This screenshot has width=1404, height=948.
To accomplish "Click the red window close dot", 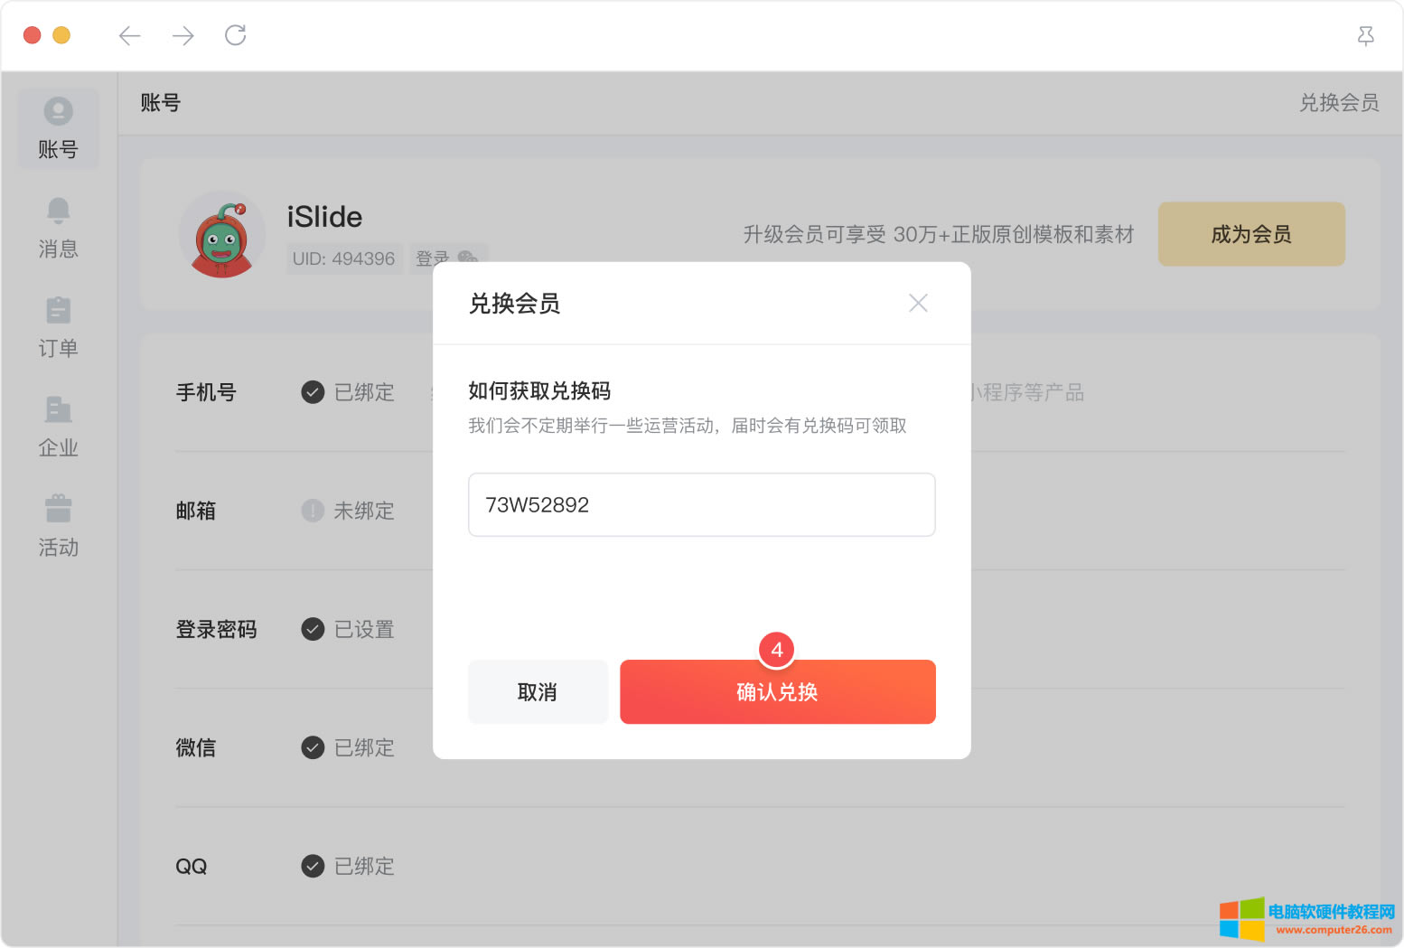I will pos(32,35).
